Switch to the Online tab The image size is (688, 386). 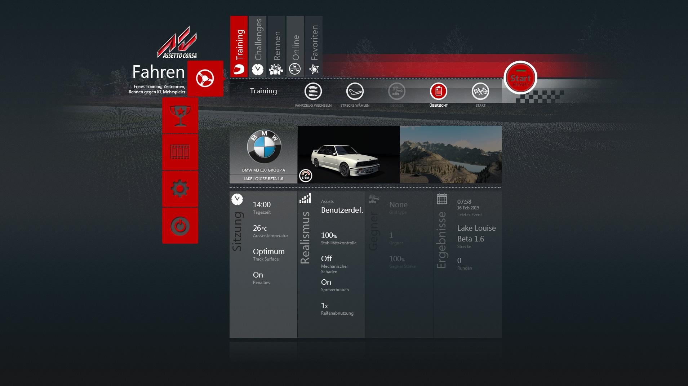295,46
